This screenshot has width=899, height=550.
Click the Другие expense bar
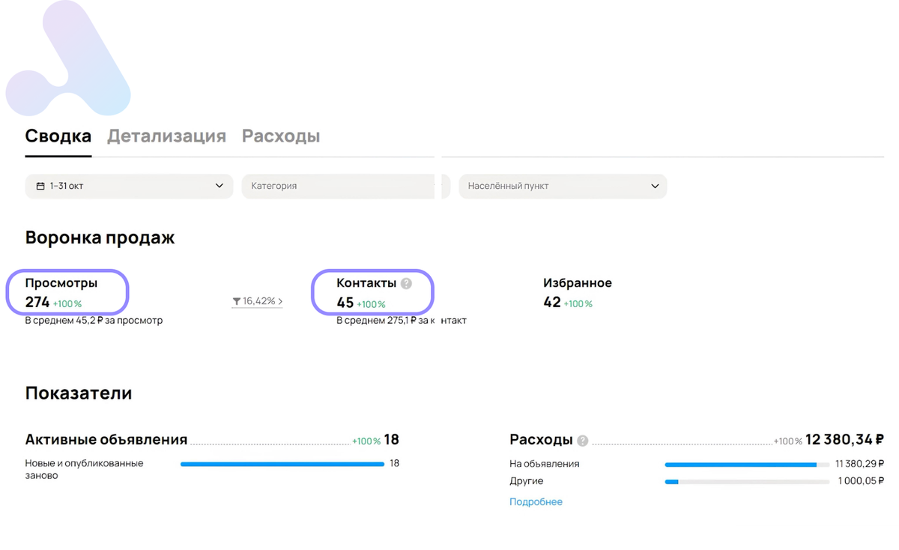coord(747,482)
